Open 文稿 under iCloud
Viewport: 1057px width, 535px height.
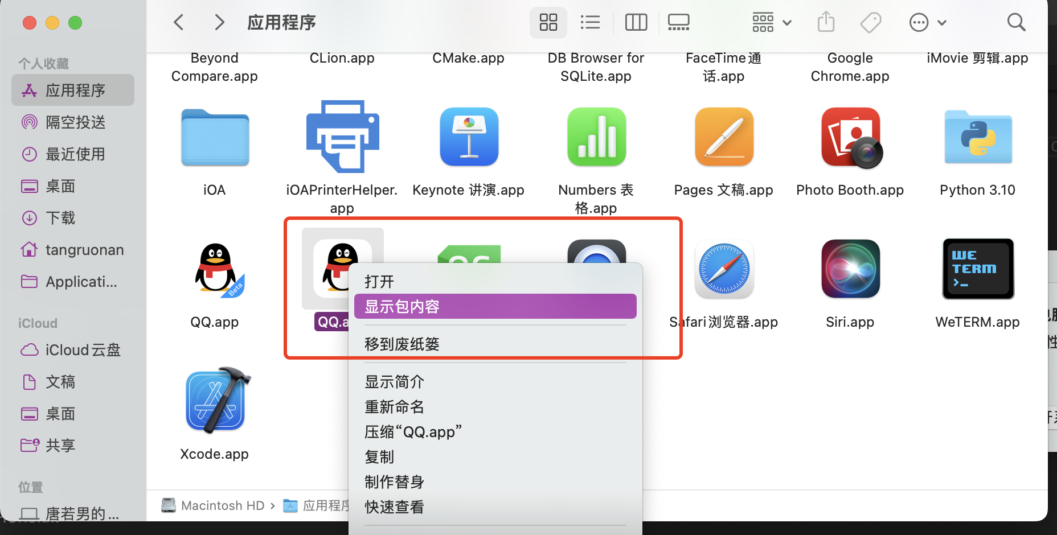73,381
